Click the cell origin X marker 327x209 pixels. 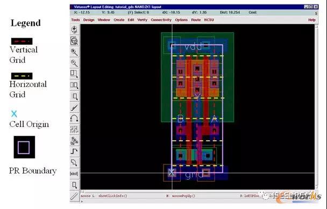tap(172, 172)
